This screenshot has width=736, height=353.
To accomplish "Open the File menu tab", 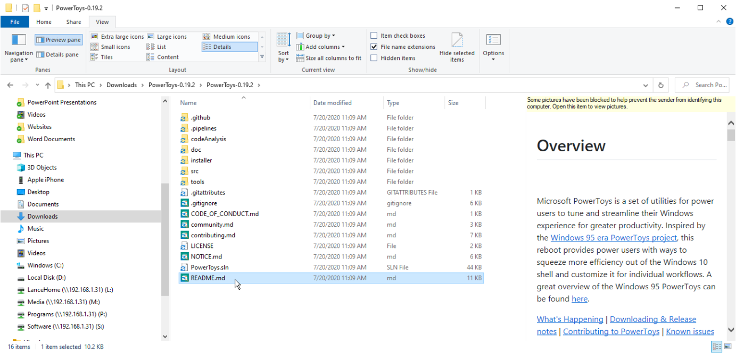I will point(15,22).
